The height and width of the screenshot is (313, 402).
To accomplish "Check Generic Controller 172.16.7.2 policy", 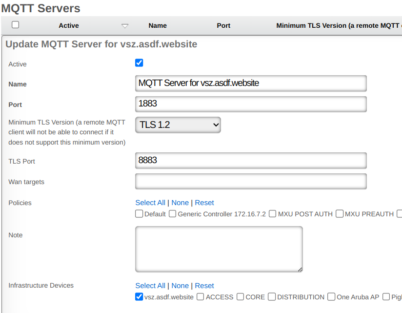I will pyautogui.click(x=173, y=214).
